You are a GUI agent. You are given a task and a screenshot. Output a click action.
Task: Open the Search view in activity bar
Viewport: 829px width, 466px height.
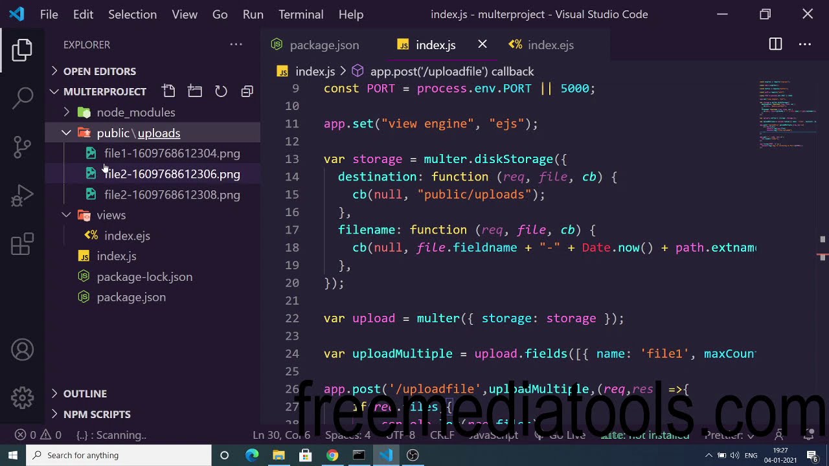coord(22,98)
